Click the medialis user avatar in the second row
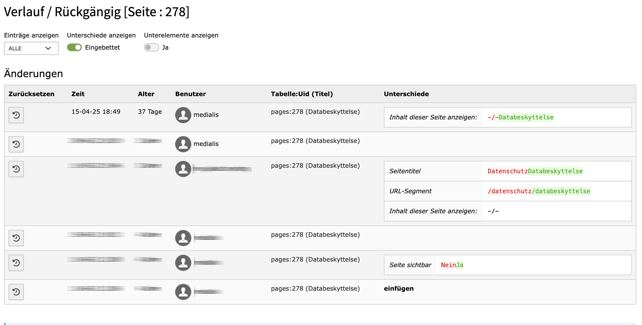The image size is (642, 325). pos(183,144)
